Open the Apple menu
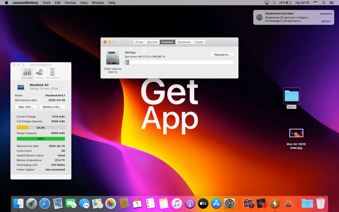Screen dimensions: 339x212 (x=6, y=3)
